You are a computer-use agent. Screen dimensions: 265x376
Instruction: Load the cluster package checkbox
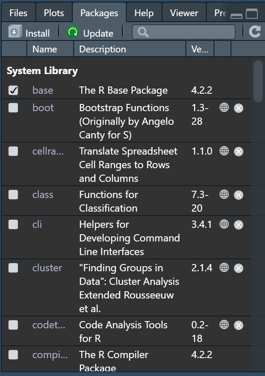point(13,268)
